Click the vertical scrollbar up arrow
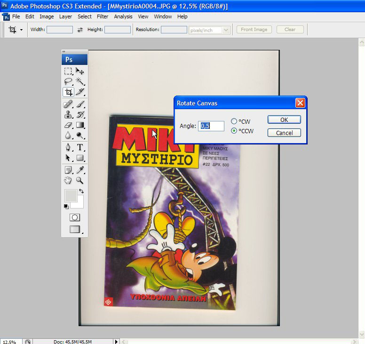This screenshot has height=344, width=365. pyautogui.click(x=362, y=42)
